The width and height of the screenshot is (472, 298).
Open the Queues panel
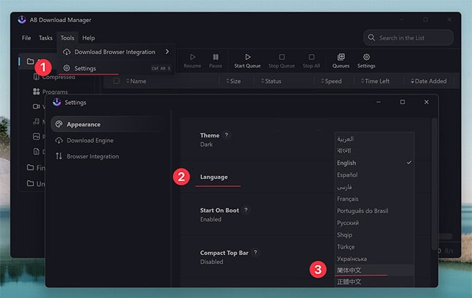pyautogui.click(x=341, y=61)
